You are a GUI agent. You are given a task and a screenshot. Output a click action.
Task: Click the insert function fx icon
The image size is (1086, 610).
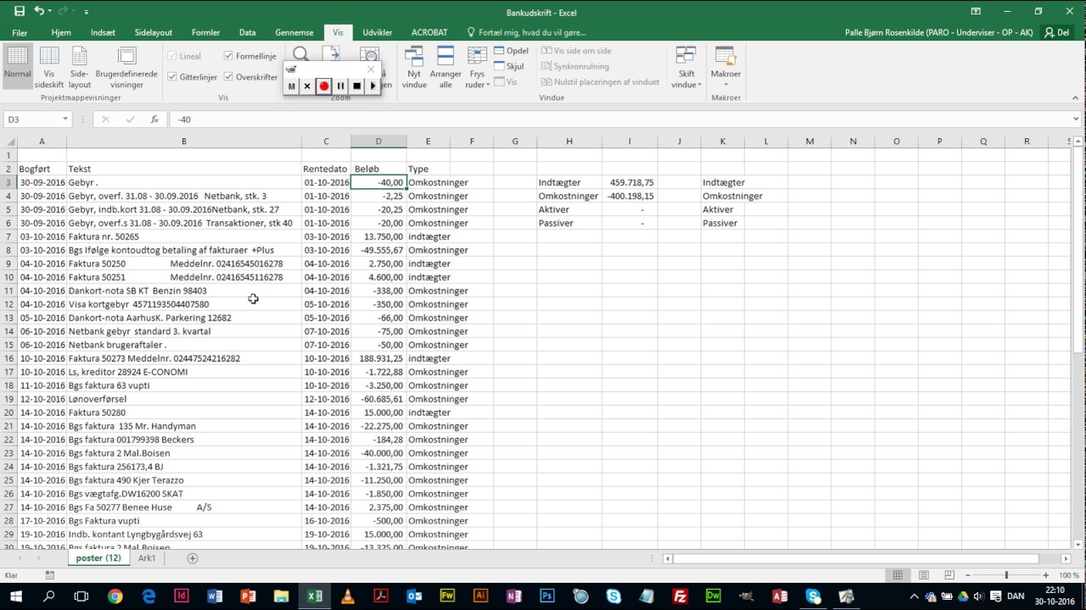154,119
